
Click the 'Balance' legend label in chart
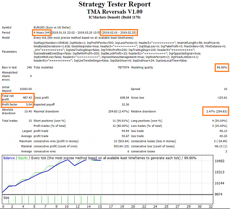[x=9, y=158]
